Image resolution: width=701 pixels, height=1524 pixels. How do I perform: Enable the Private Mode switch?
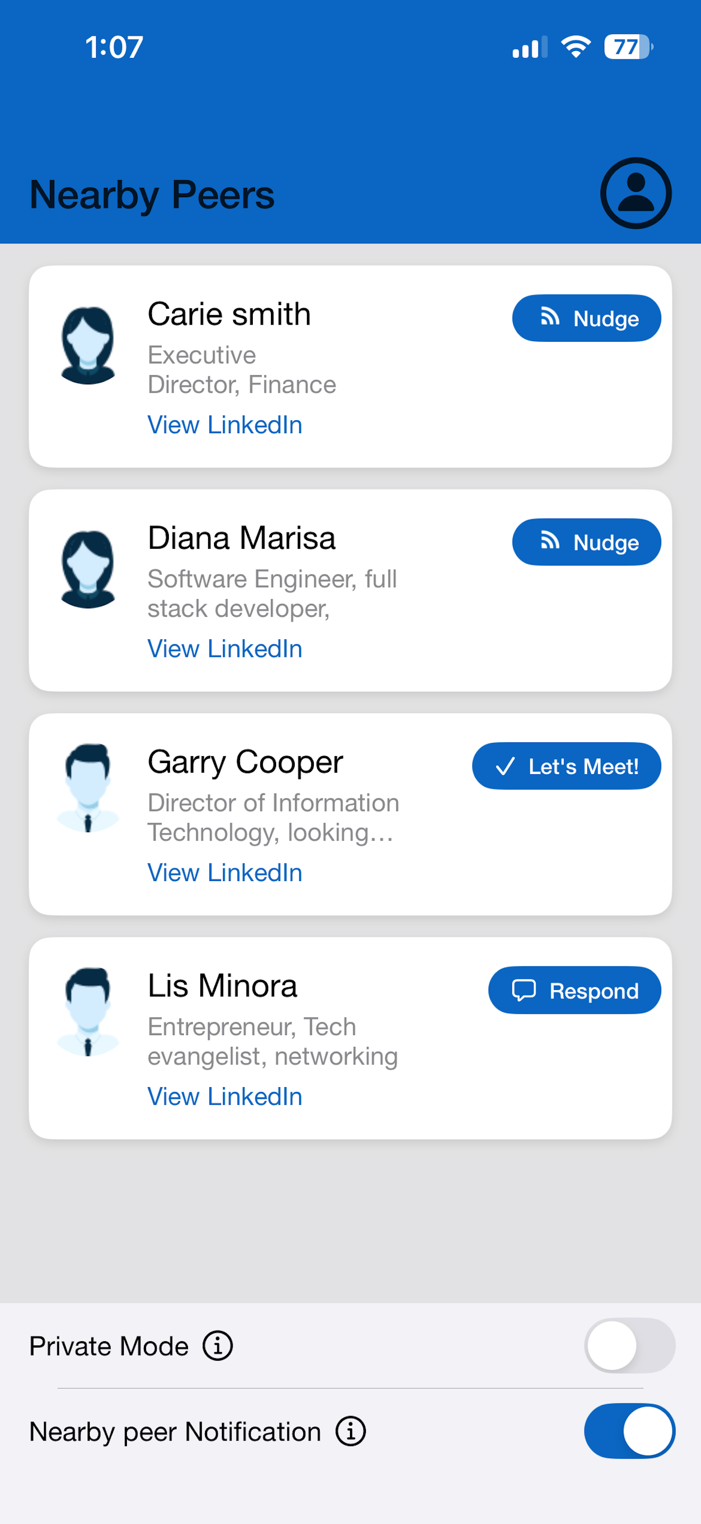(629, 1345)
